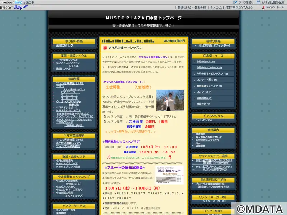Open 8月9日話題の記事

(273, 3)
